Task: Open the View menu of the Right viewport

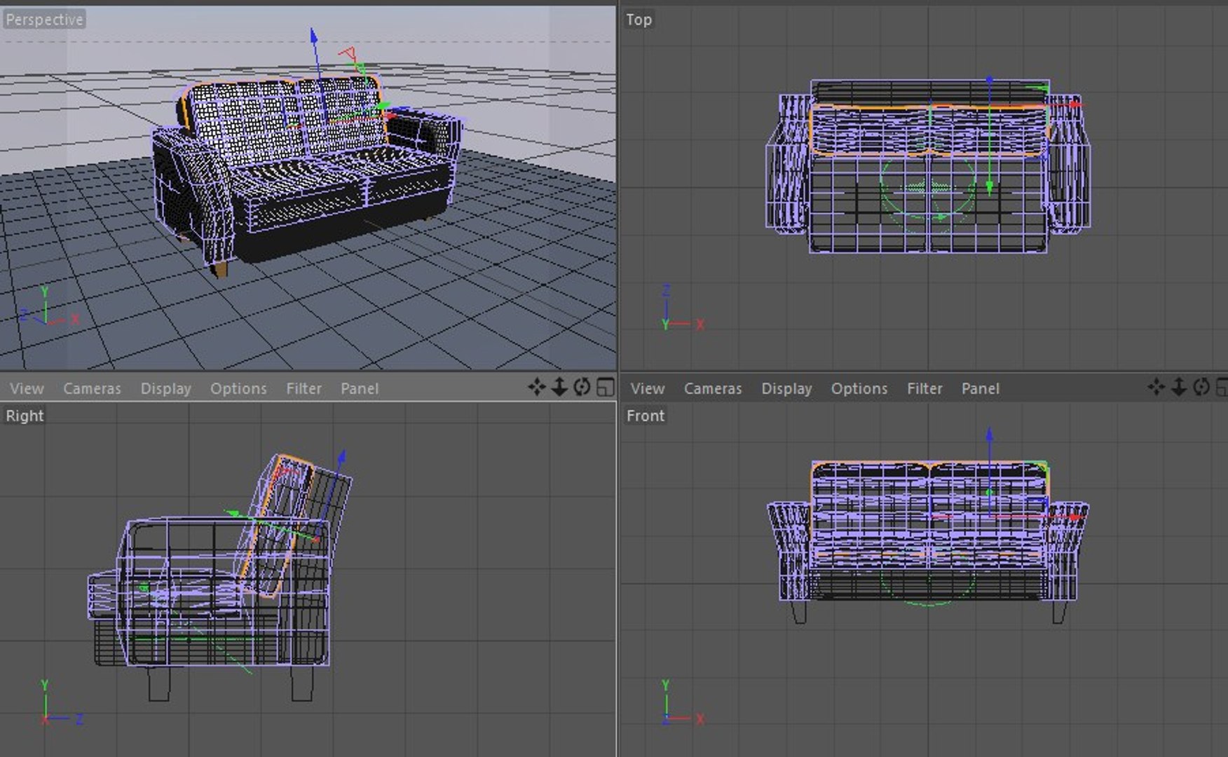Action: pos(27,388)
